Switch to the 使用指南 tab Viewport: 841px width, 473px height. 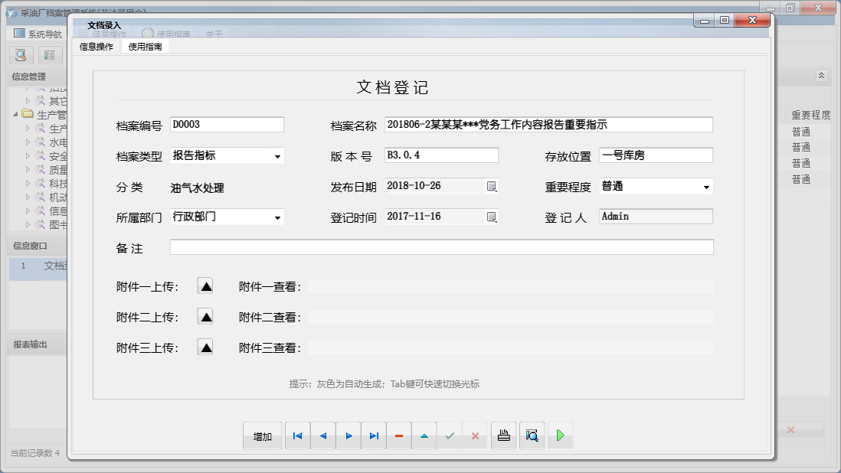tap(146, 46)
